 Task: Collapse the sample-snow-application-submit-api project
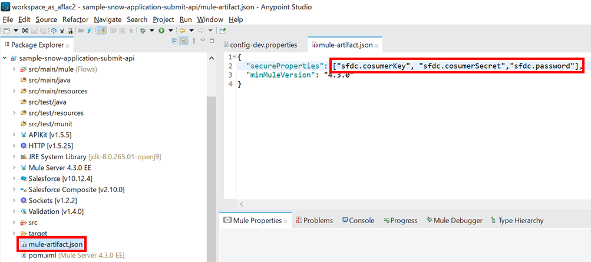[x=5, y=58]
